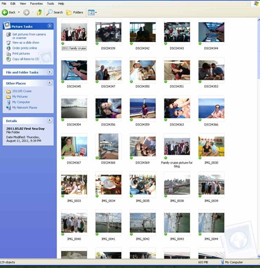The image size is (260, 268).
Task: Select the DSC04353 thumbnail
Action: 211,70
